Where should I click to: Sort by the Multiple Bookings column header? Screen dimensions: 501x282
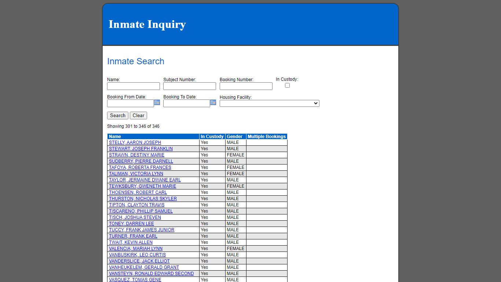pyautogui.click(x=267, y=137)
